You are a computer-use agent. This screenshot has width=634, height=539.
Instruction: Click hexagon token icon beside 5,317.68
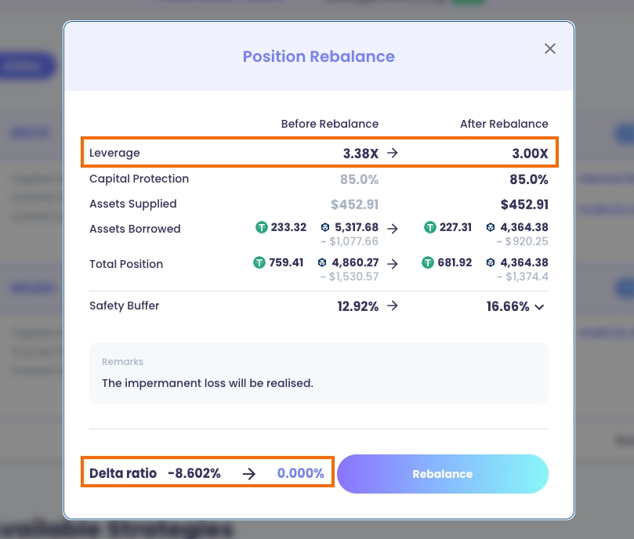(325, 227)
